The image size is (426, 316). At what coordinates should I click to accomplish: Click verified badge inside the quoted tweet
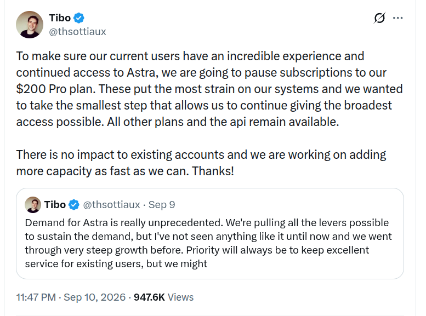point(73,205)
